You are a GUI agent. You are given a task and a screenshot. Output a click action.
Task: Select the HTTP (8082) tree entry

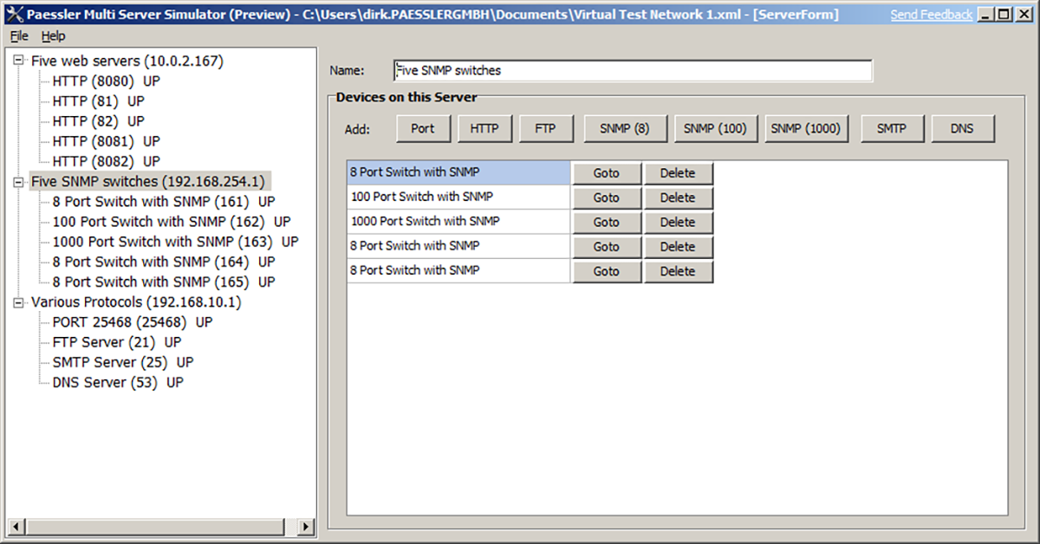click(x=106, y=161)
